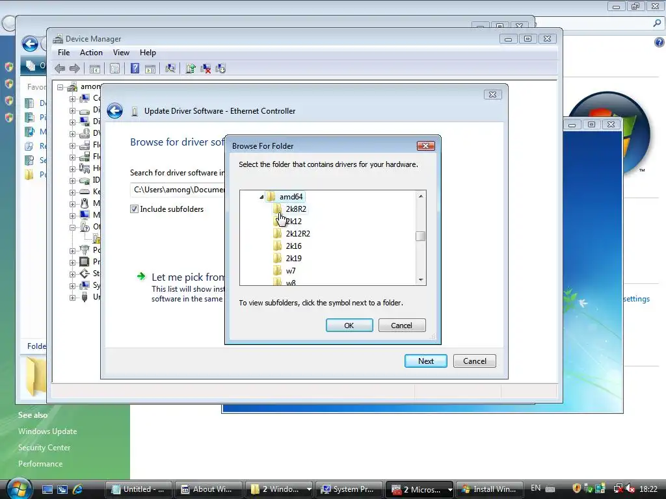This screenshot has height=499, width=666.
Task: Click the blue back arrow in Explorer window behind
Action: [30, 44]
